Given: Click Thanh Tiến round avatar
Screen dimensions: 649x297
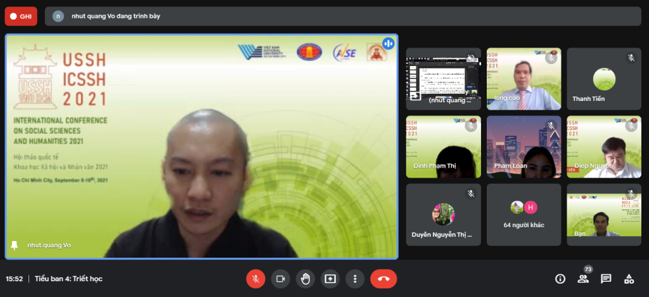Looking at the screenshot, I should tap(604, 79).
